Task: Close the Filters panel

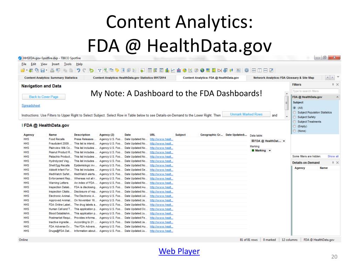Action: click(x=337, y=84)
